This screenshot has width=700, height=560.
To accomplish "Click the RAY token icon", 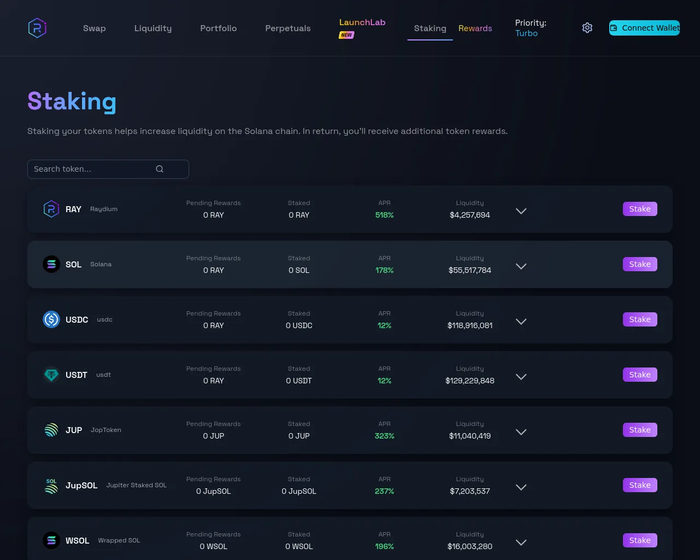I will (x=51, y=209).
